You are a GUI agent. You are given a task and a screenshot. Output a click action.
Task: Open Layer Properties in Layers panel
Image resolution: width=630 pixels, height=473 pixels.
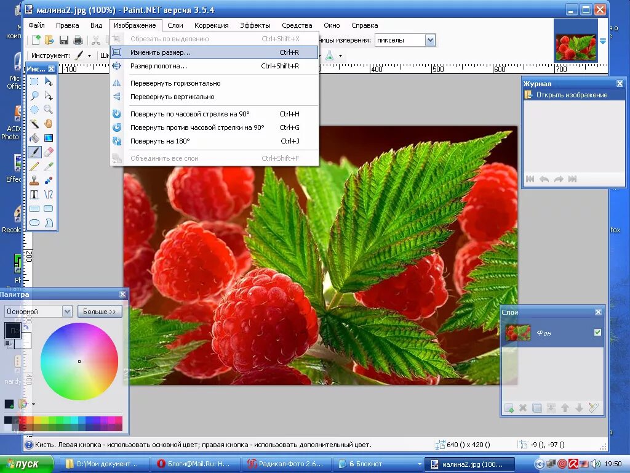coord(594,408)
